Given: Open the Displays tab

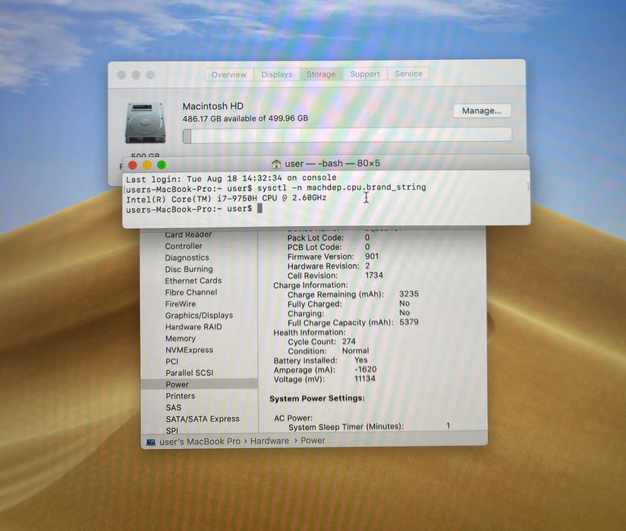Looking at the screenshot, I should (x=277, y=74).
